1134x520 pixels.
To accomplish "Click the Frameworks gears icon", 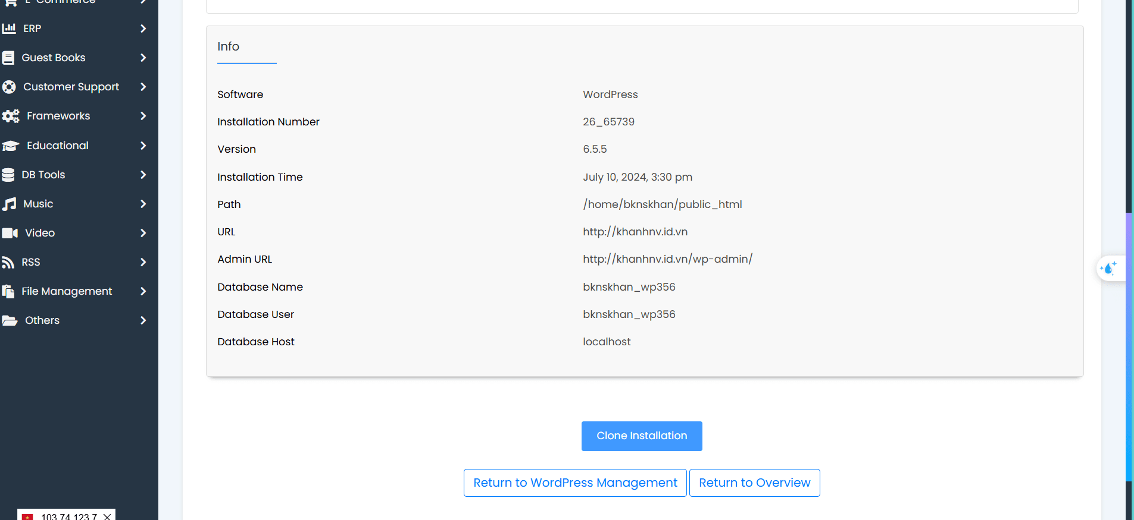I will click(11, 116).
